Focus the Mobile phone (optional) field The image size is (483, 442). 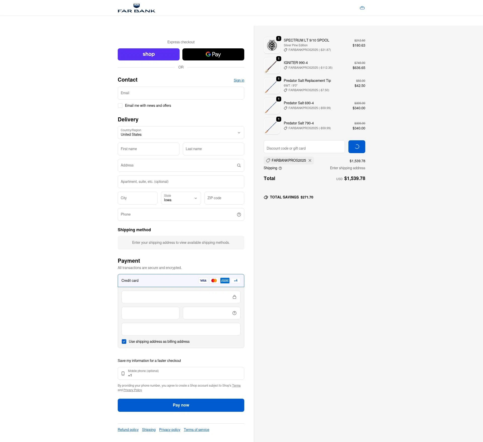click(x=181, y=373)
